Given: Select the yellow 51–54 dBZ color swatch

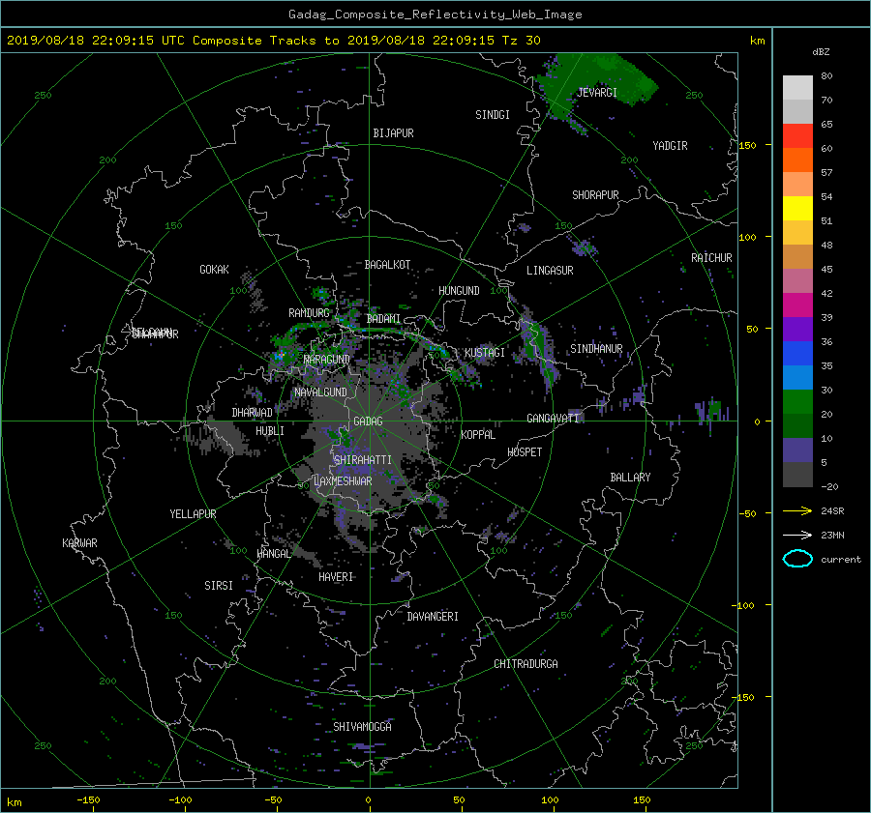Looking at the screenshot, I should click(x=797, y=209).
